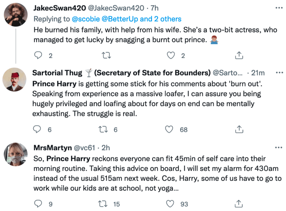Open Sartorial Thug's profile avatar

pyautogui.click(x=15, y=79)
